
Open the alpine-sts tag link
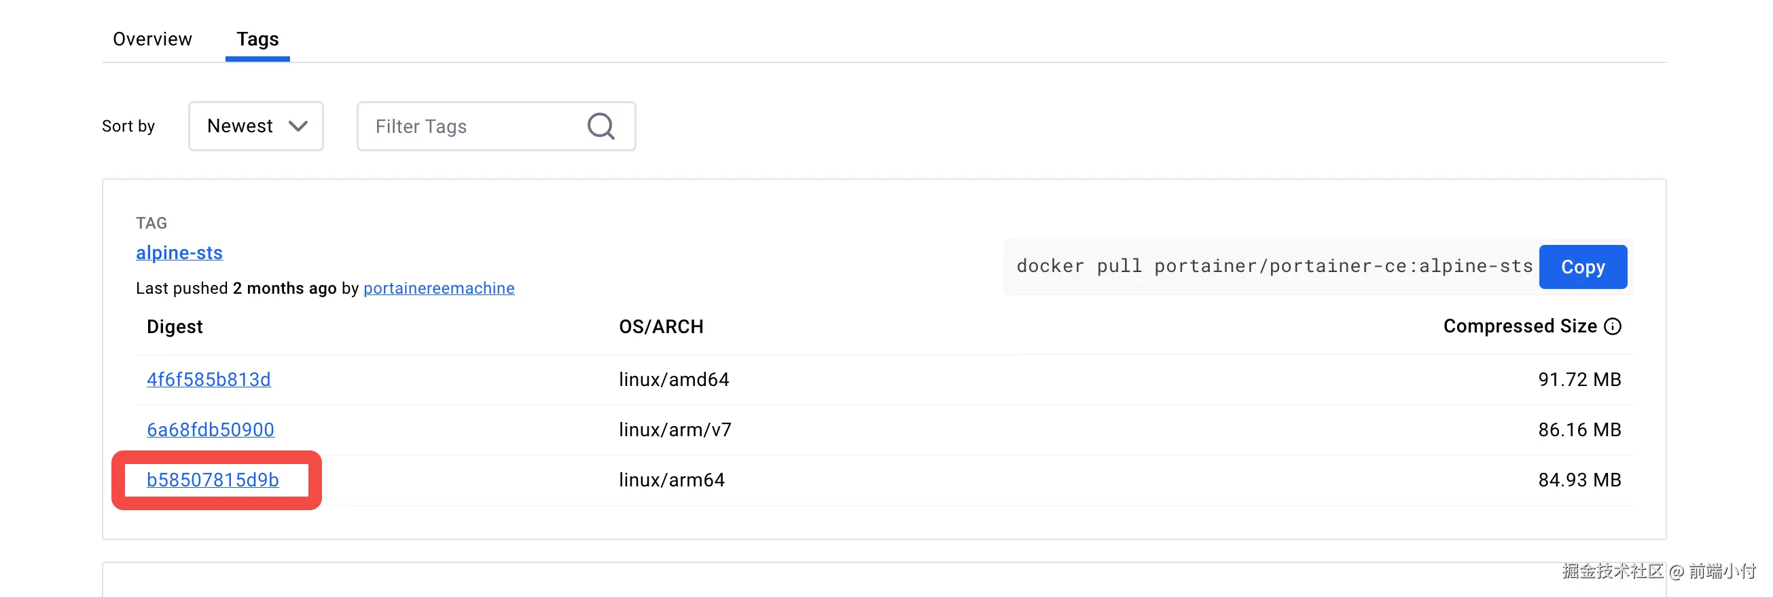[x=179, y=253]
